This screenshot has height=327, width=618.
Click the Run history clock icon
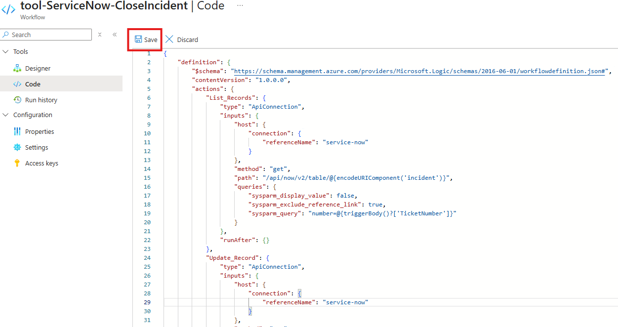pyautogui.click(x=17, y=100)
